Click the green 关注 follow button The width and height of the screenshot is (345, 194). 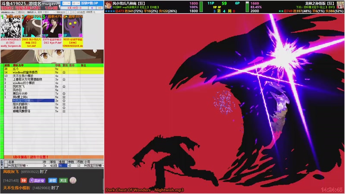point(63,180)
